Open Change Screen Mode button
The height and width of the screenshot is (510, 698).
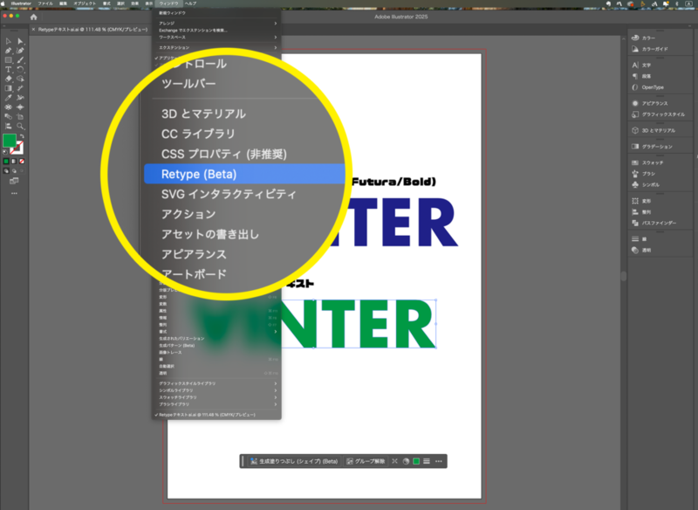pos(14,181)
